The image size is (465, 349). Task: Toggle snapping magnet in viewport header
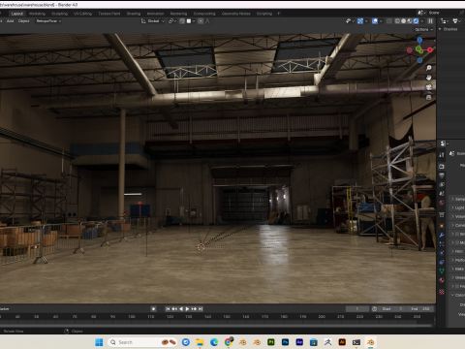(182, 21)
